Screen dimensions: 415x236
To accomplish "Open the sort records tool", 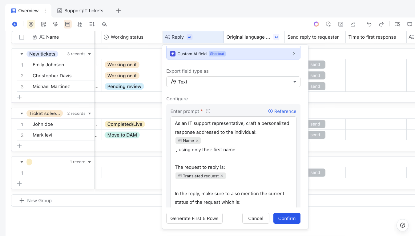I will [x=80, y=24].
